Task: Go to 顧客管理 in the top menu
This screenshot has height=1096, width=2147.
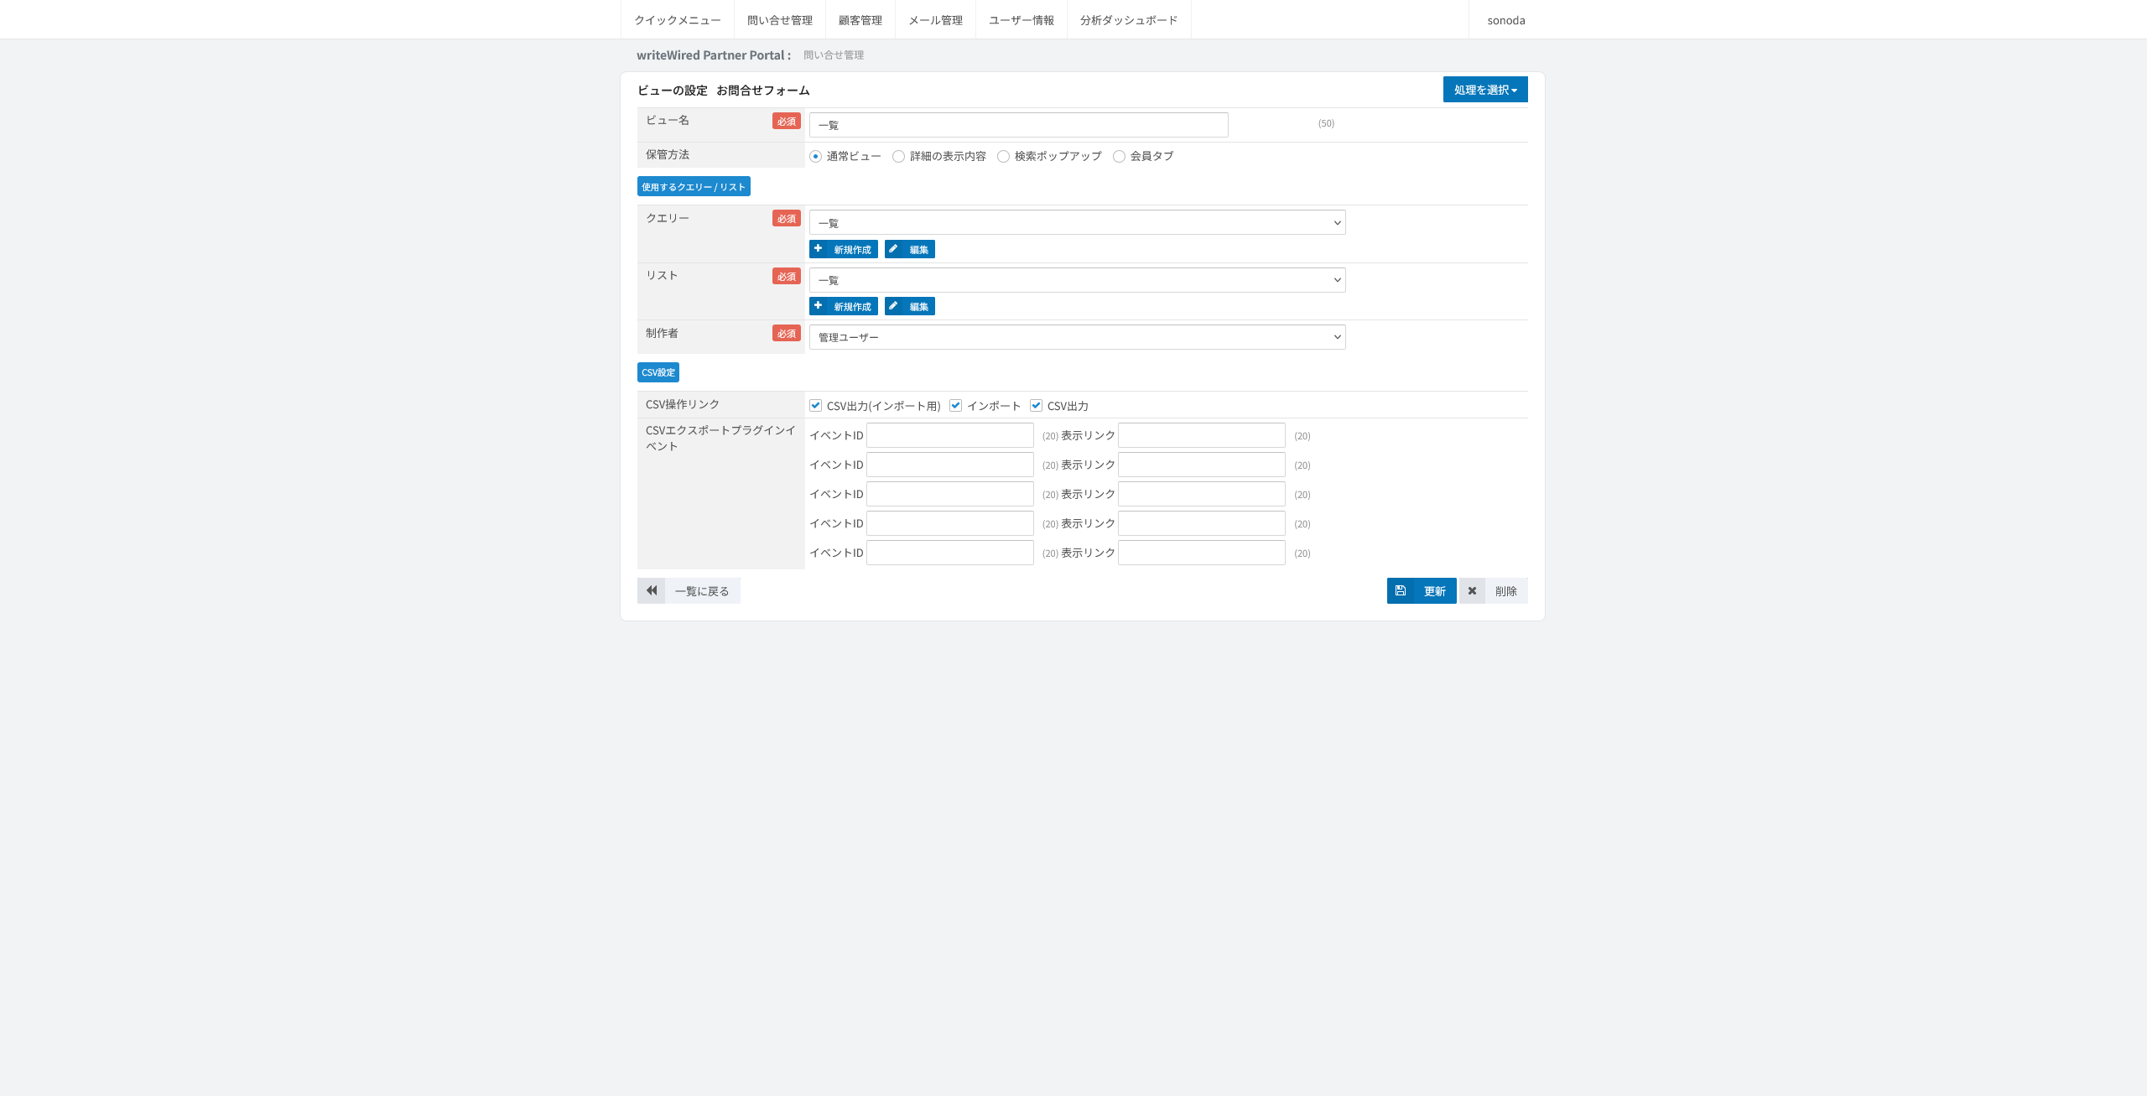Action: pos(860,20)
